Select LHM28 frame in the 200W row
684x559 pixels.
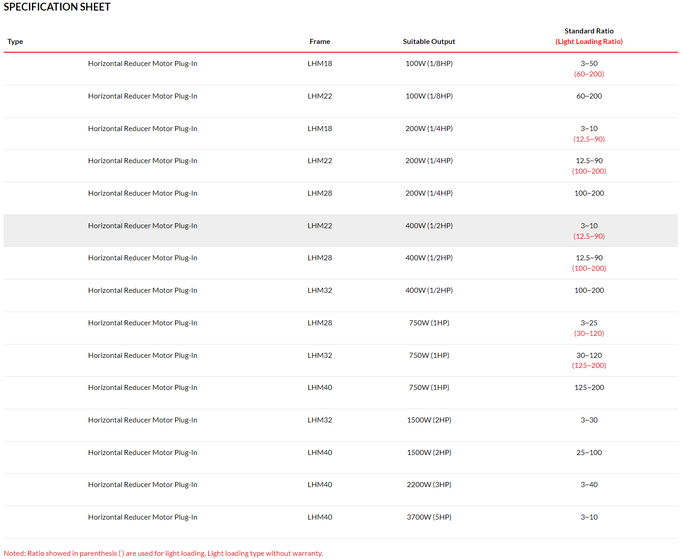(320, 193)
